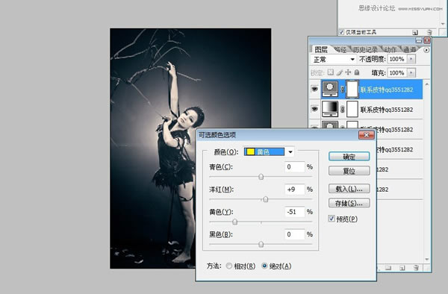448x294 pixels.
Task: Switch to the 历史记录 history tab
Action: click(365, 50)
